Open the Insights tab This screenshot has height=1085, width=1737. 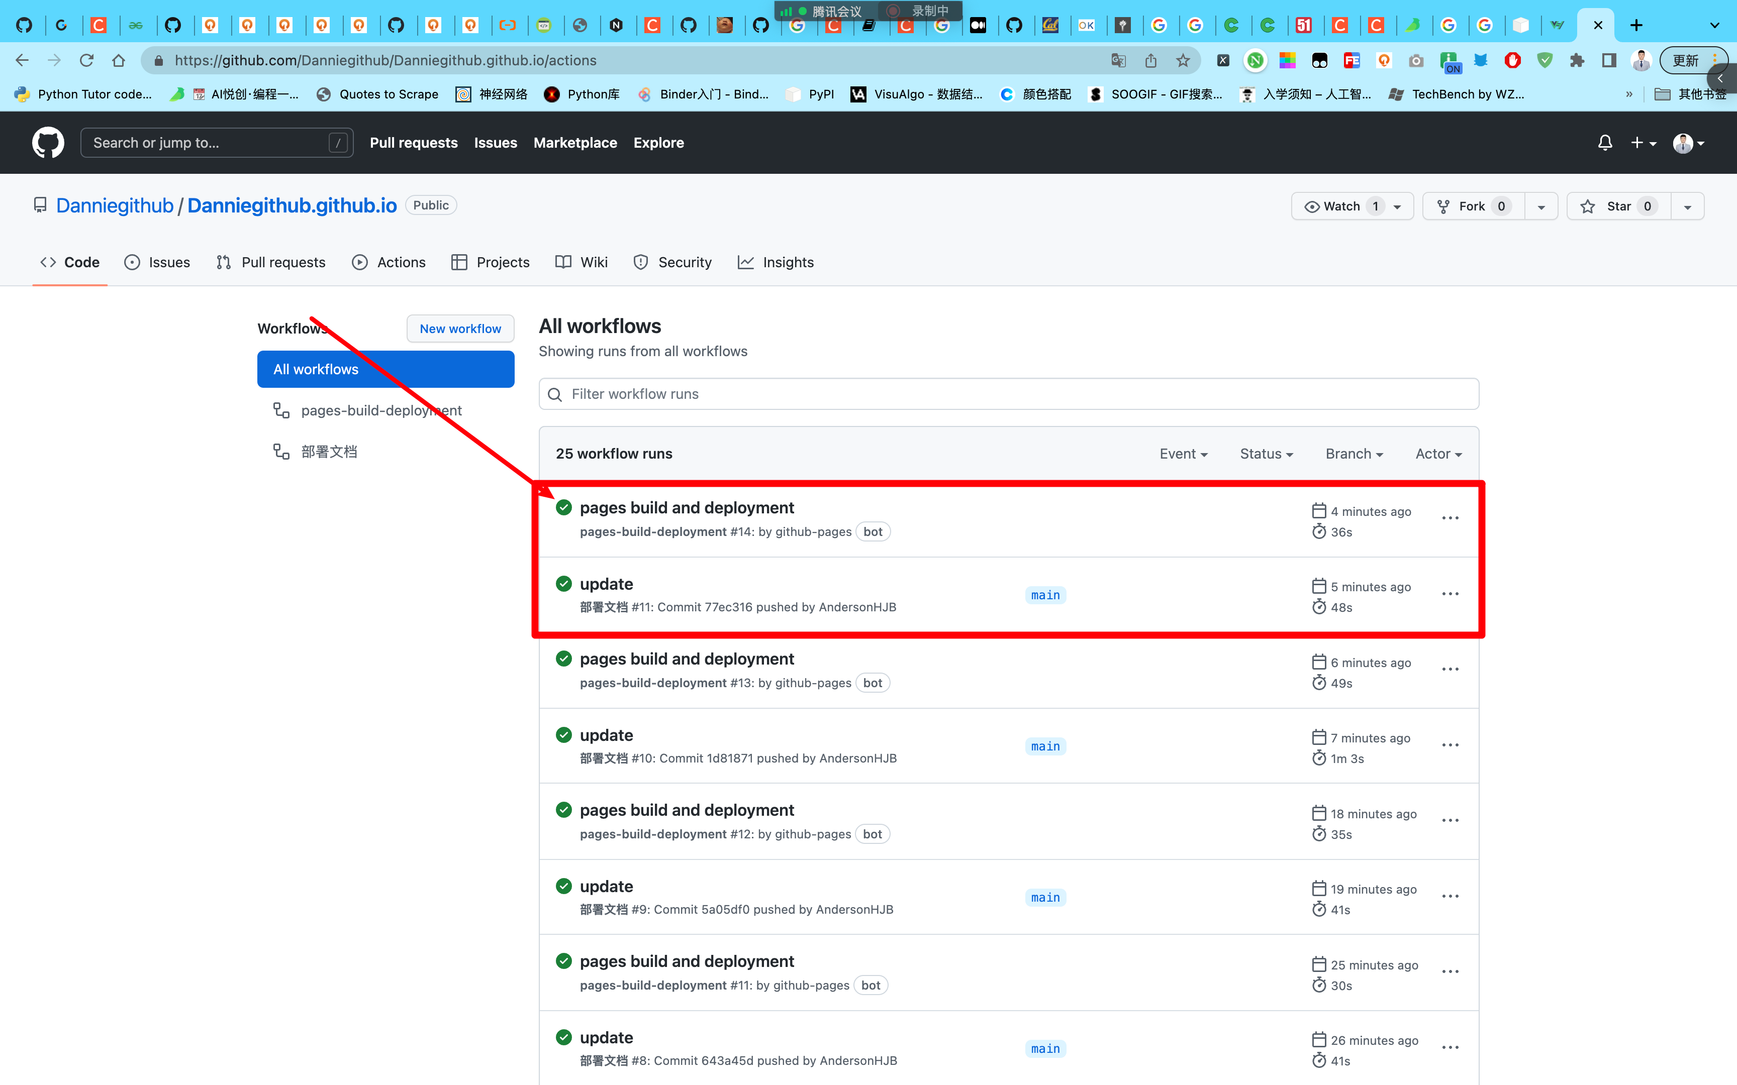[776, 263]
